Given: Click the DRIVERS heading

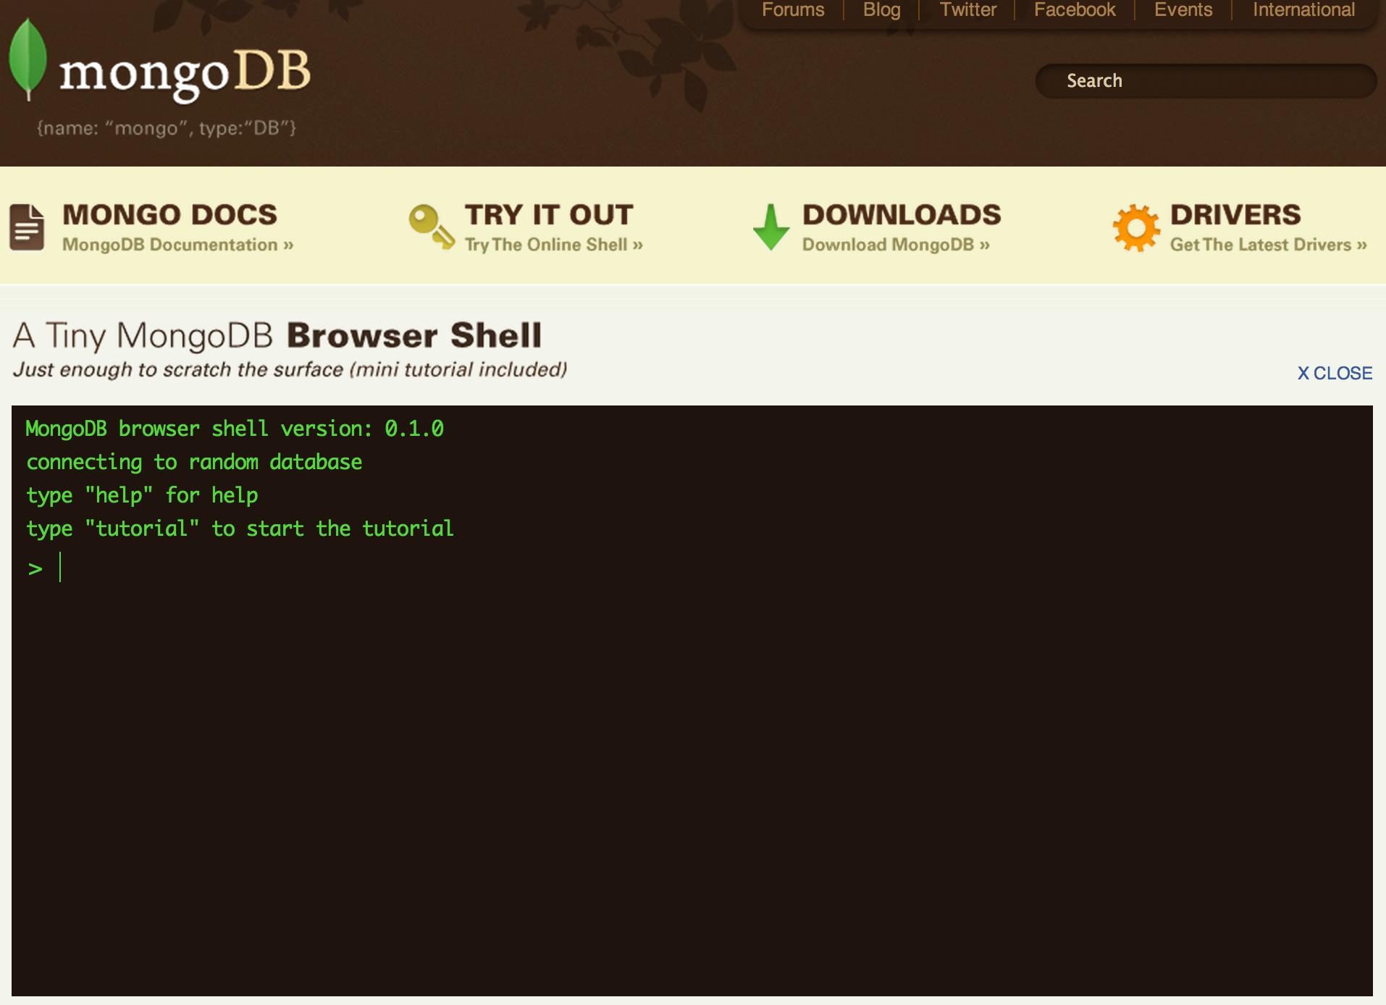Looking at the screenshot, I should (x=1235, y=215).
